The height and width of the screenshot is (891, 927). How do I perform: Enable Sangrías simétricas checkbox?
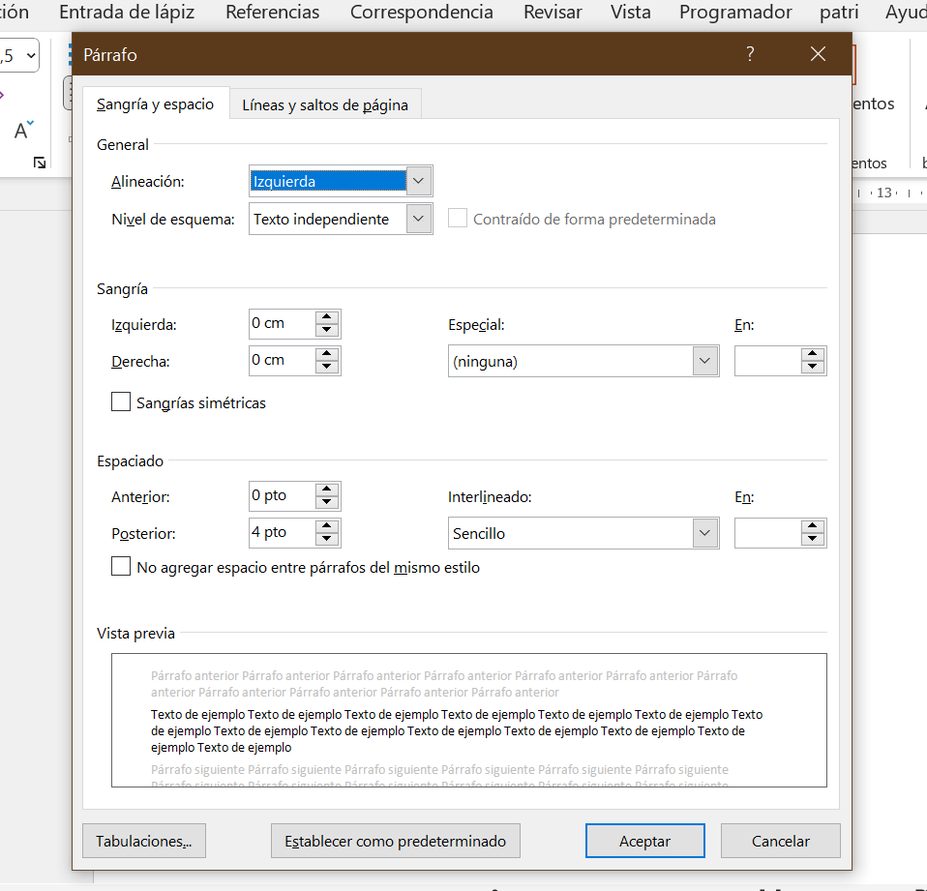(x=121, y=402)
